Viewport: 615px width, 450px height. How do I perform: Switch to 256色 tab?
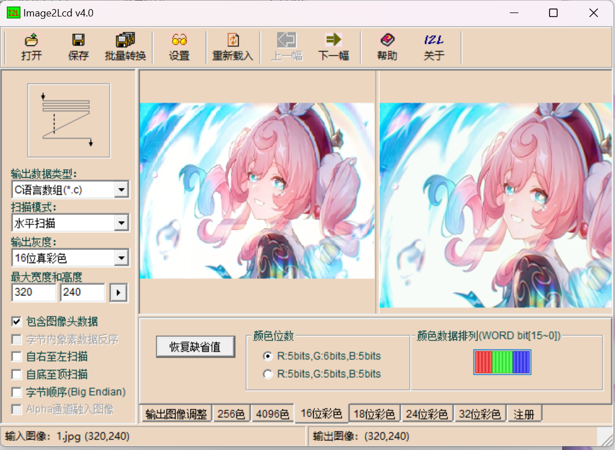pyautogui.click(x=231, y=414)
